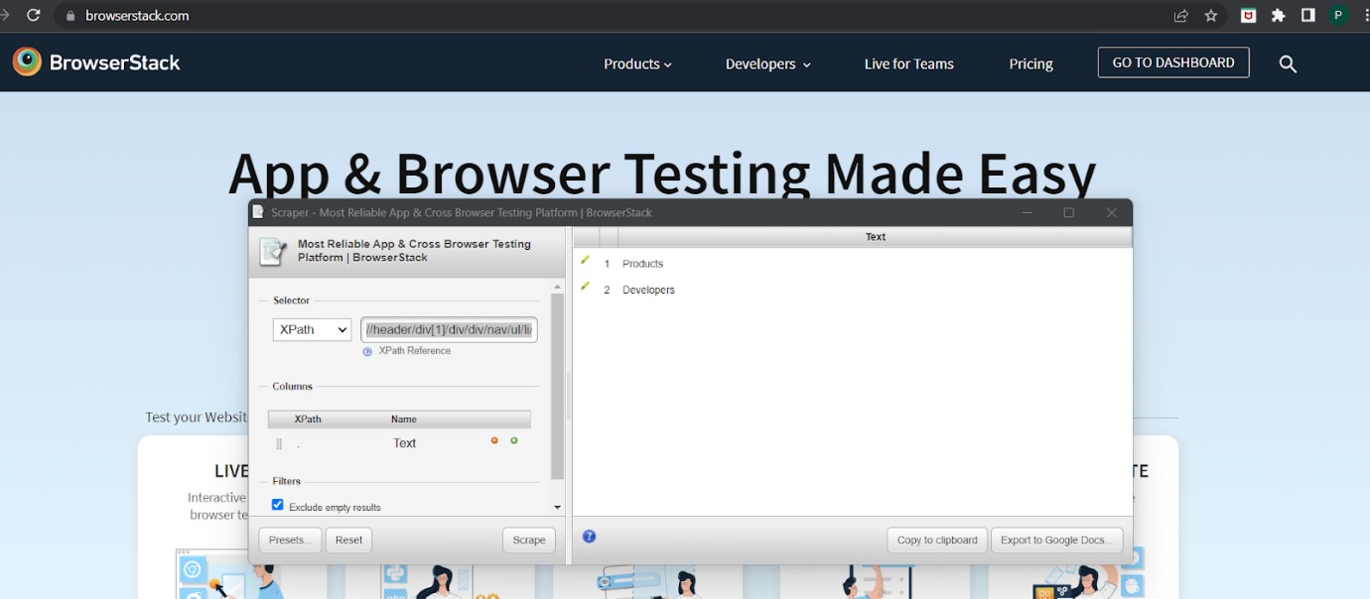Select the Products result row text
1370x599 pixels.
pyautogui.click(x=642, y=264)
